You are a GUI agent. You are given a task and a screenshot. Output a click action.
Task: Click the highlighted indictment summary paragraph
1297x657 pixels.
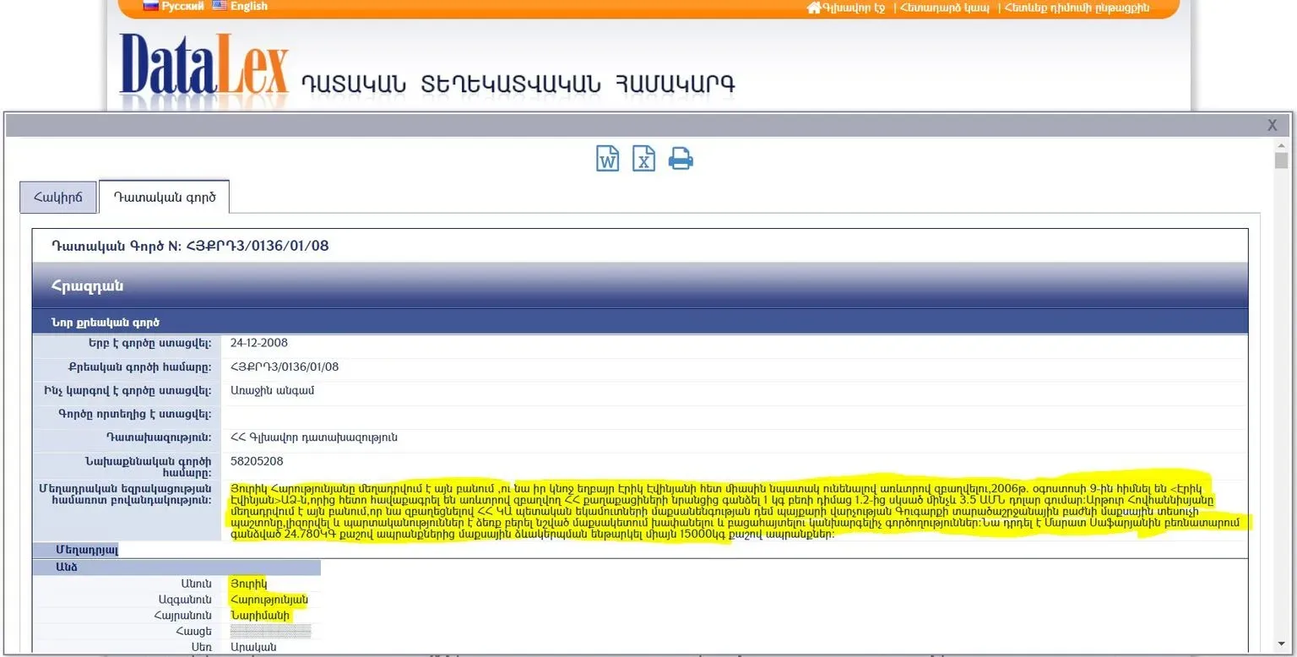[x=735, y=511]
